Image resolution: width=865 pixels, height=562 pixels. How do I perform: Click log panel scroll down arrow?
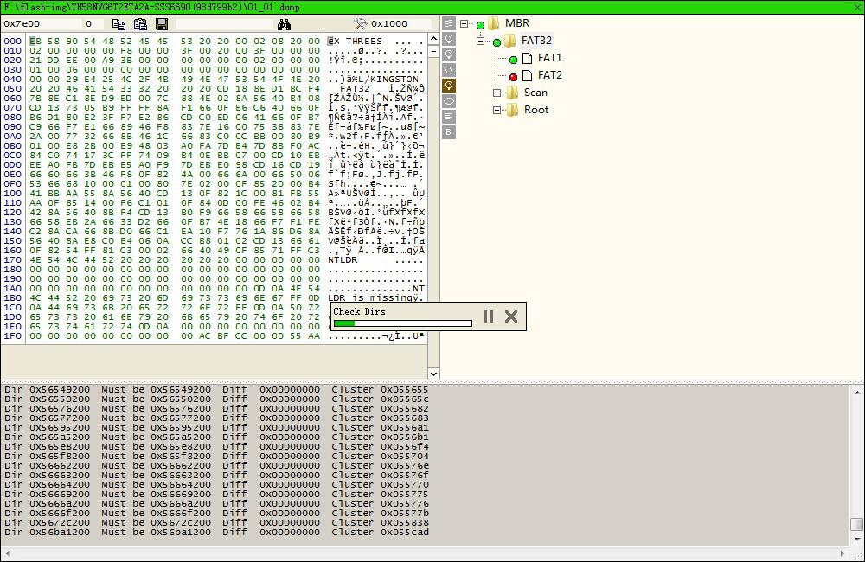pyautogui.click(x=856, y=539)
